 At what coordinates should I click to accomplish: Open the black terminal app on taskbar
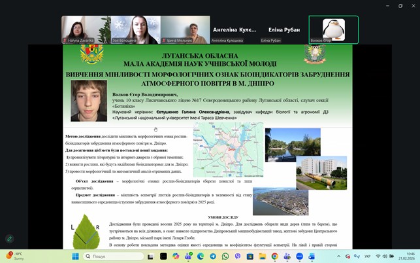tap(163, 256)
